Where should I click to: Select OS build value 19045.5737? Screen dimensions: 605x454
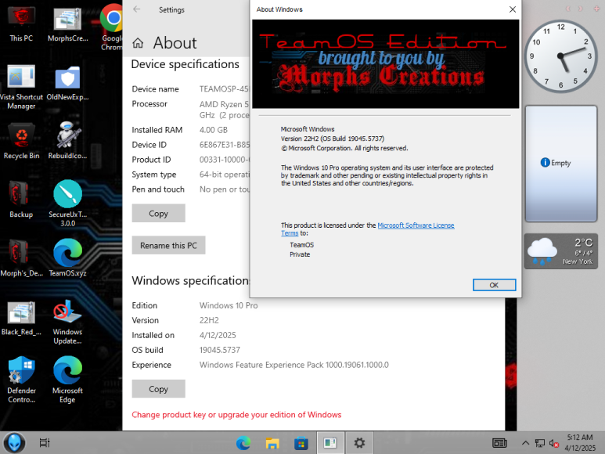coord(220,350)
